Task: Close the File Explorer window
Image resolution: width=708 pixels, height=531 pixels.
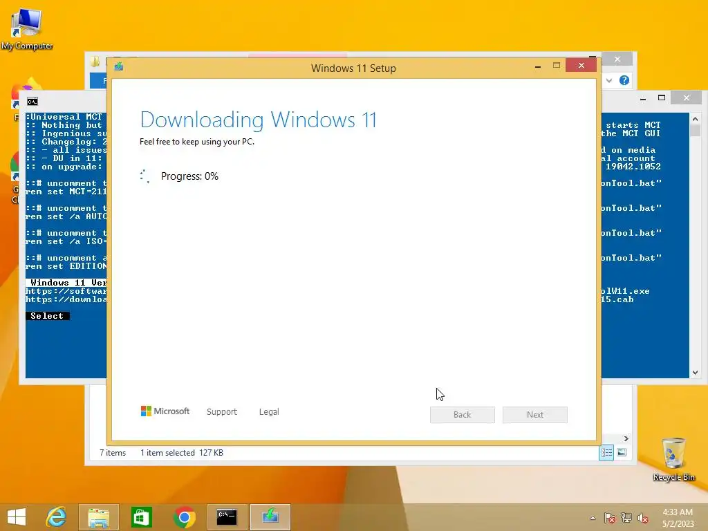Action: click(x=617, y=59)
